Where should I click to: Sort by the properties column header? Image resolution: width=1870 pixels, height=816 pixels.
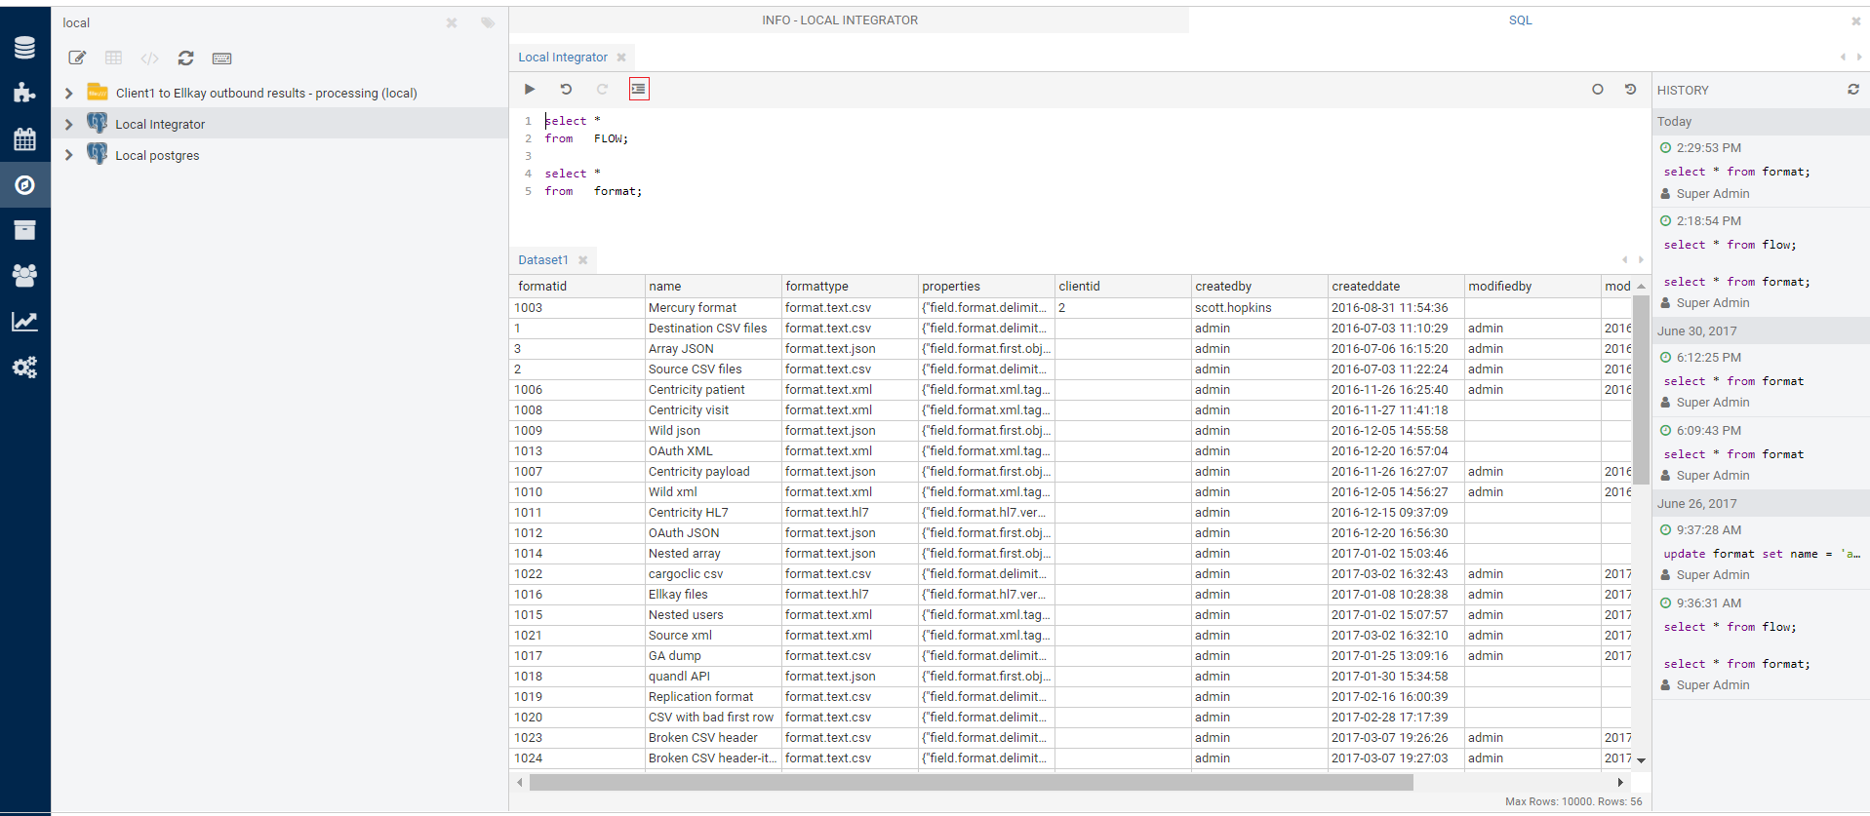coord(986,286)
